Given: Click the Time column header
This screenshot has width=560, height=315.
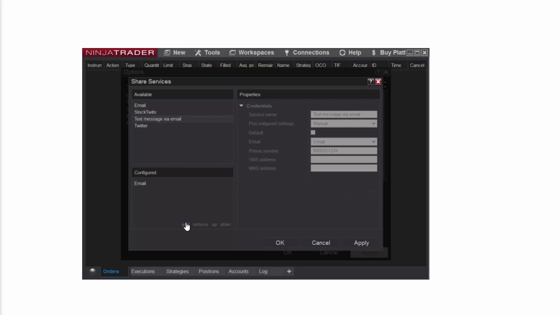Looking at the screenshot, I should pos(396,65).
